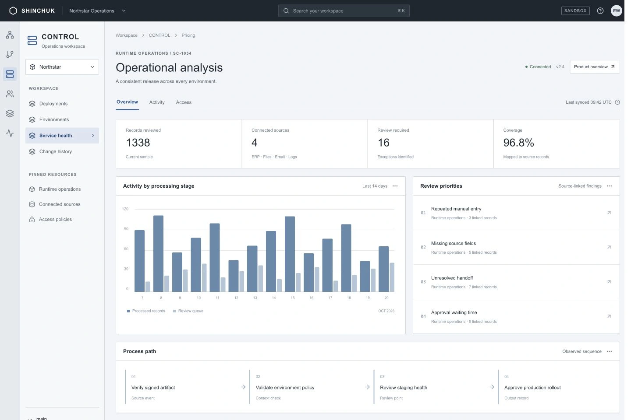The image size is (631, 420).
Task: Select the server stack rail icon
Action: pos(10,74)
